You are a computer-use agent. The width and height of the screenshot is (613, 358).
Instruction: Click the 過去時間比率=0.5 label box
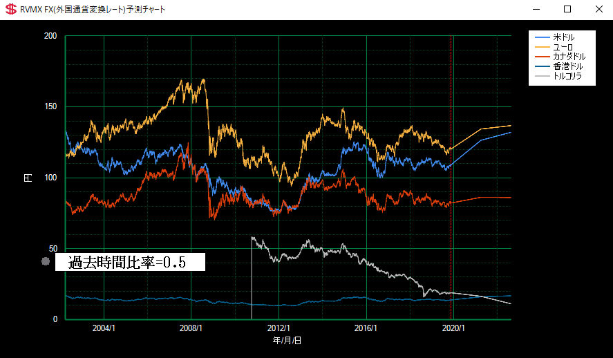point(130,262)
